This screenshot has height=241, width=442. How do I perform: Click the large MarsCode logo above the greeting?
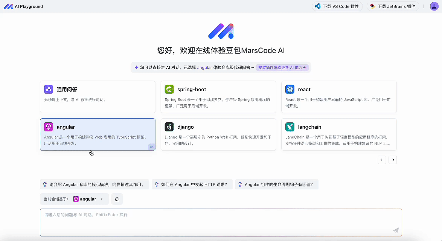tap(221, 31)
